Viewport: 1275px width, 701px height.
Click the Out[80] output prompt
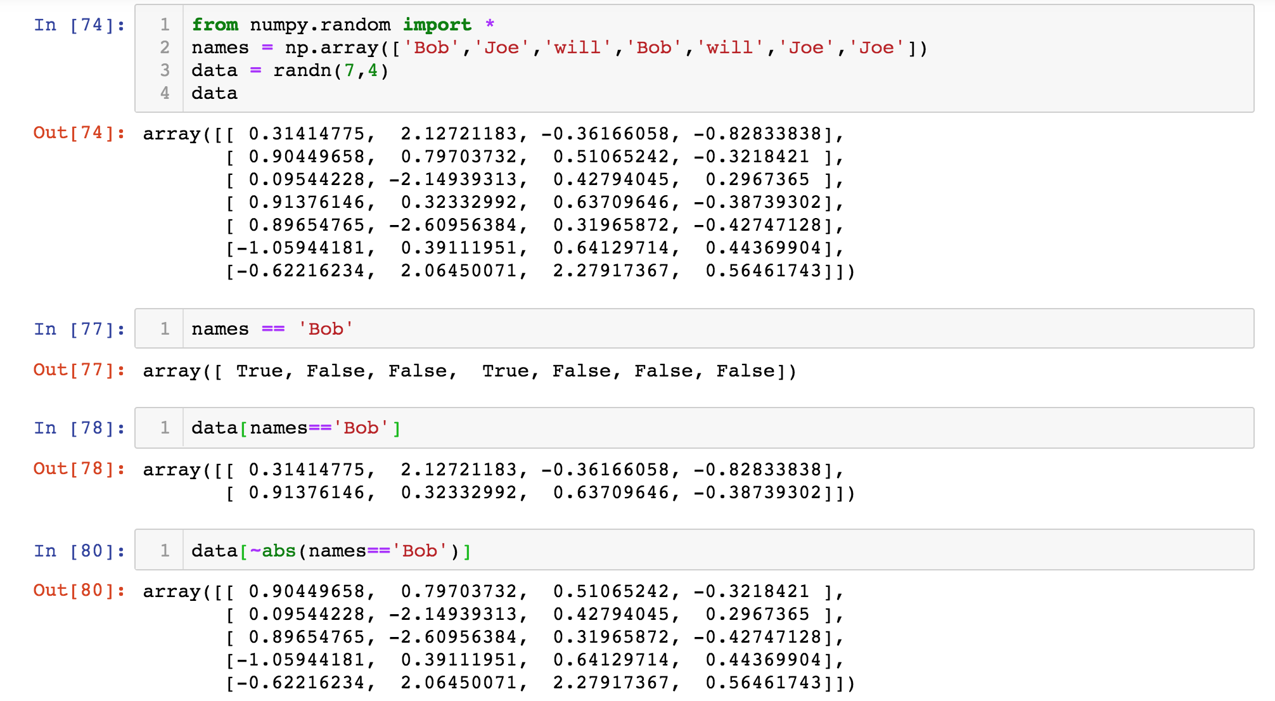[x=79, y=590]
